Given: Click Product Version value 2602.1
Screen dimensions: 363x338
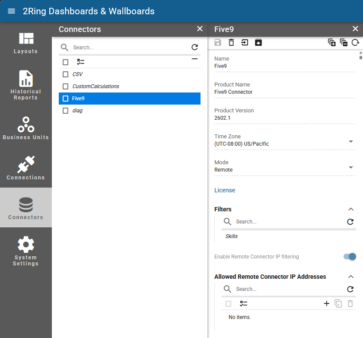Looking at the screenshot, I should 222,118.
